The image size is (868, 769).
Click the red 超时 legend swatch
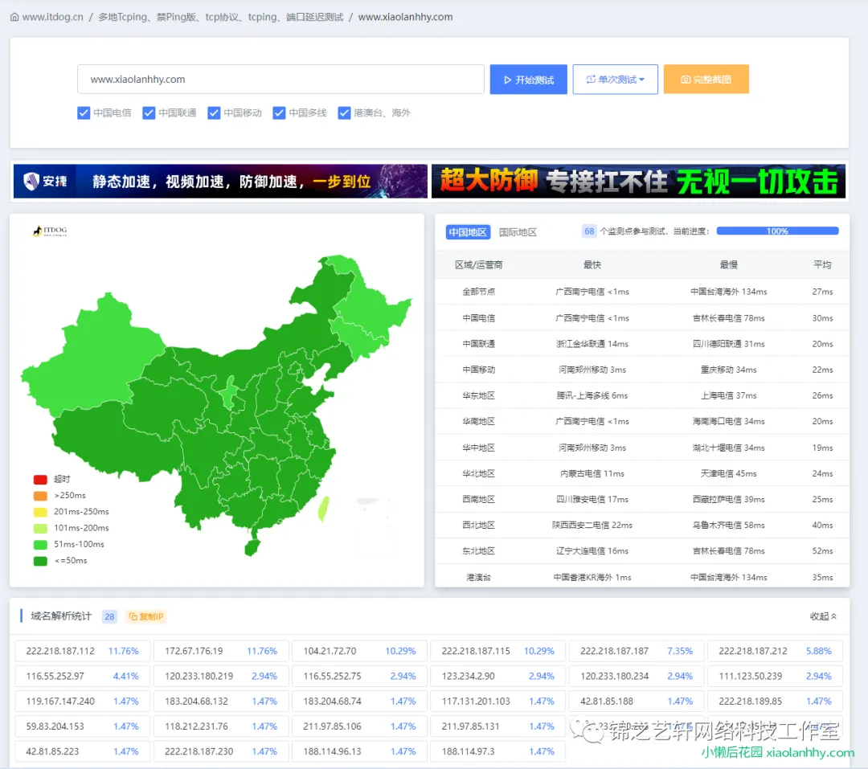click(40, 480)
